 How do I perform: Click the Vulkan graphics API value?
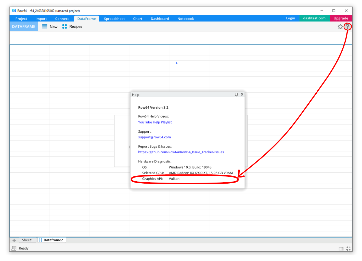pos(174,179)
